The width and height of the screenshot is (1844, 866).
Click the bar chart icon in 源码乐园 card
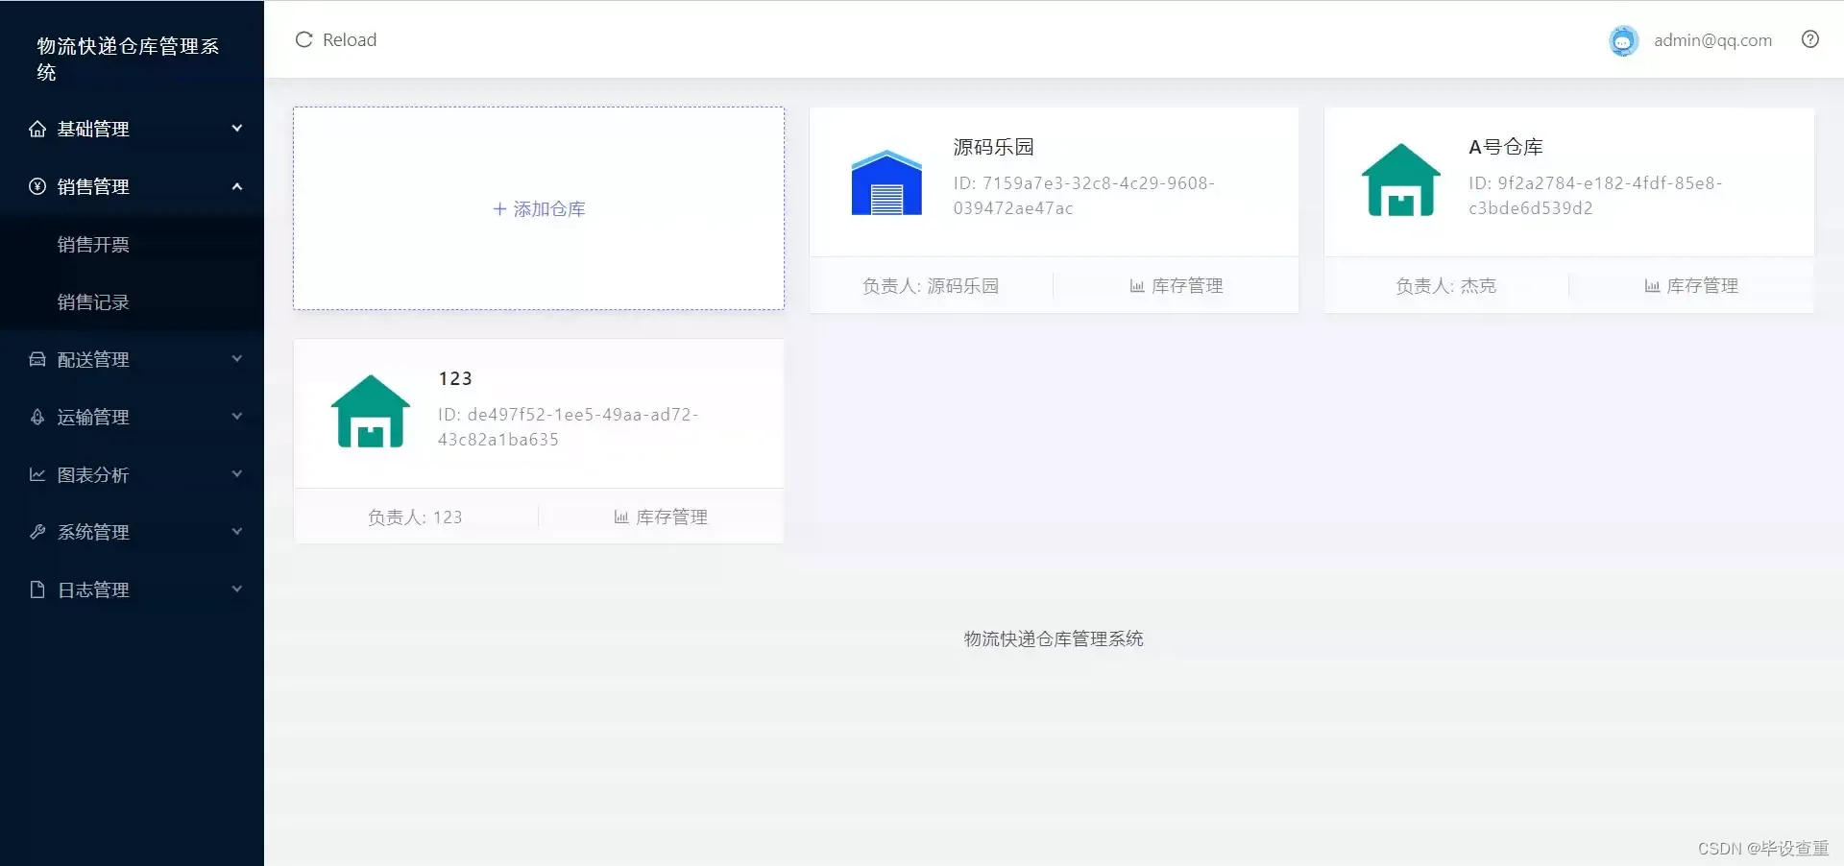coord(1137,286)
